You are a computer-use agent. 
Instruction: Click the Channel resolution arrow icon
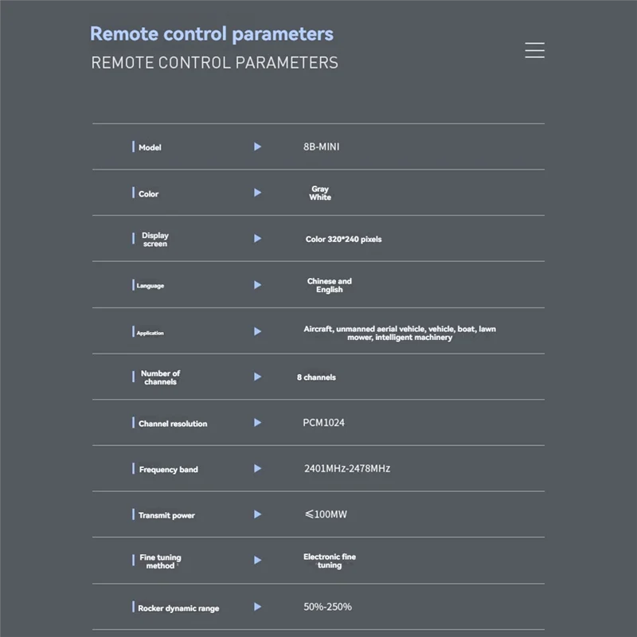click(257, 423)
